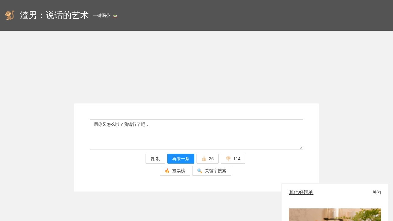Click the textarea resize handle at its corner

(x=301, y=148)
